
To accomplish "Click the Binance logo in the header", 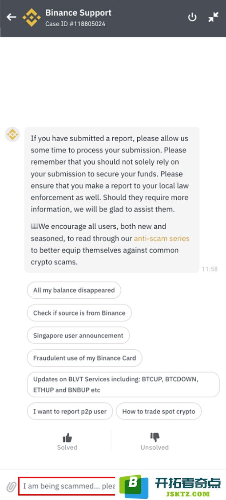I will [32, 17].
